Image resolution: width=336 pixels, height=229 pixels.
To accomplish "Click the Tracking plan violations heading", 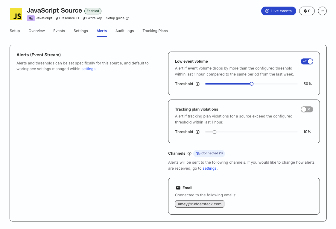I will coord(197,109).
